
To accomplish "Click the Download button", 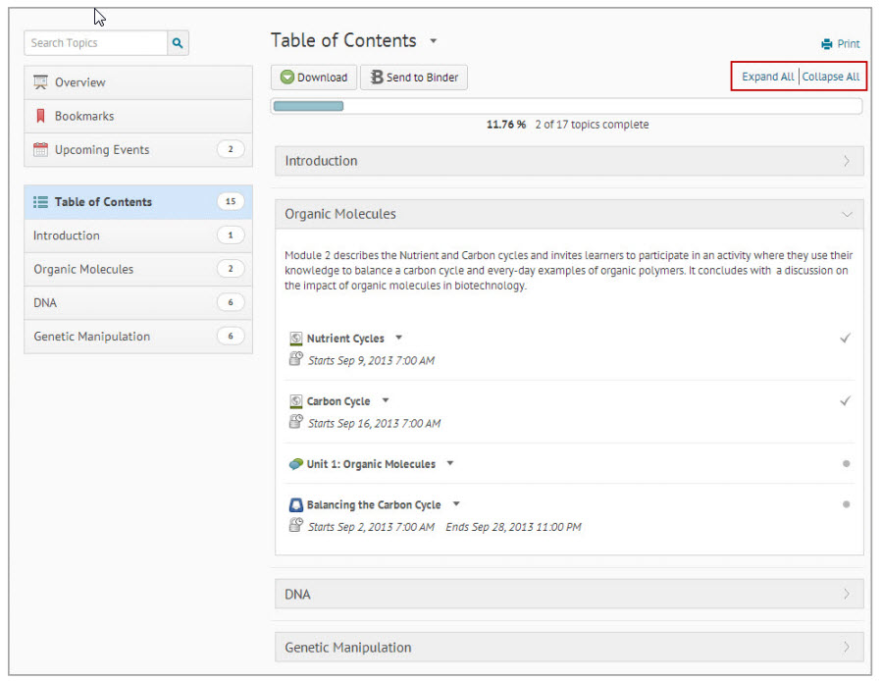I will click(x=314, y=78).
